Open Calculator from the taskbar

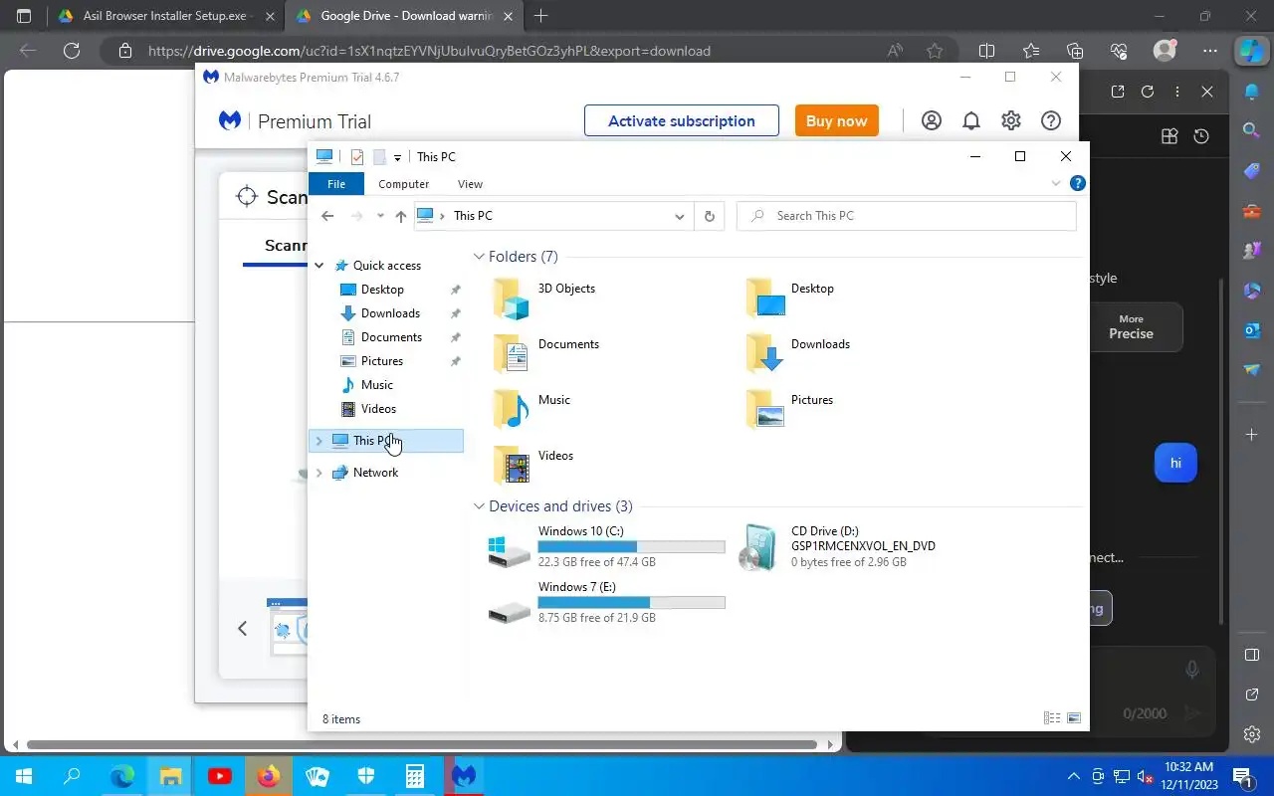(415, 776)
